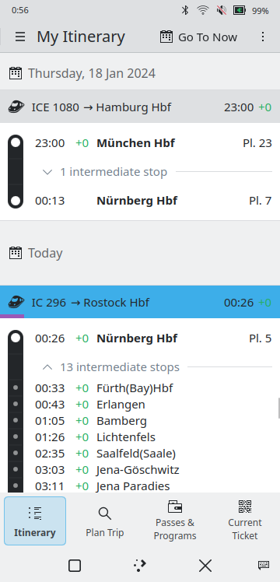Open the hamburger menu drawer
Screen dimensions: 280x582
[20, 37]
